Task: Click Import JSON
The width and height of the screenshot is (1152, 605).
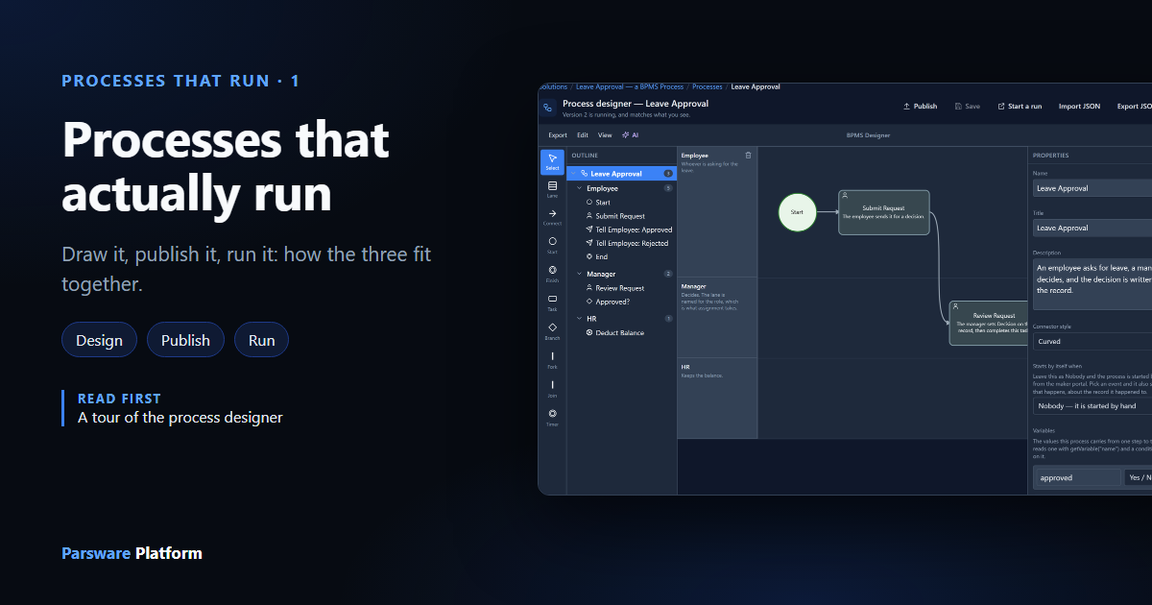Action: coord(1079,107)
